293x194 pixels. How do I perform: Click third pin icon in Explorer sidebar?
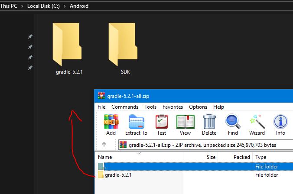[30, 57]
